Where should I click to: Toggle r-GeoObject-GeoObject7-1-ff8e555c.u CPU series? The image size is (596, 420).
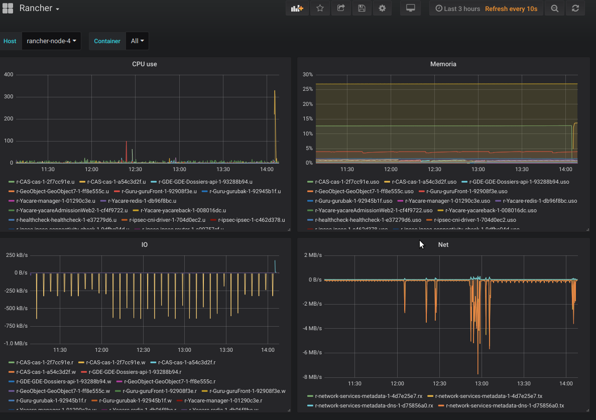[x=62, y=191]
